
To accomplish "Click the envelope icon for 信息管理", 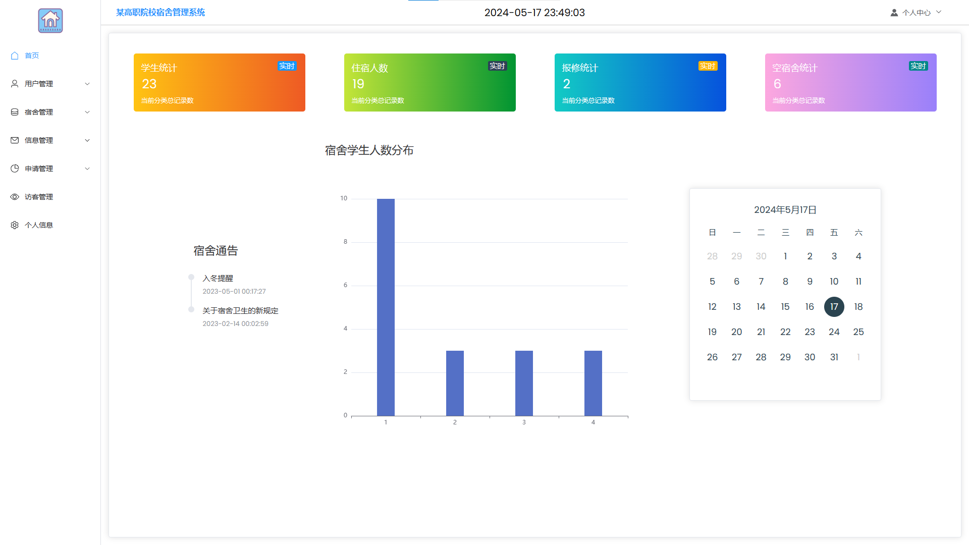I will [15, 140].
